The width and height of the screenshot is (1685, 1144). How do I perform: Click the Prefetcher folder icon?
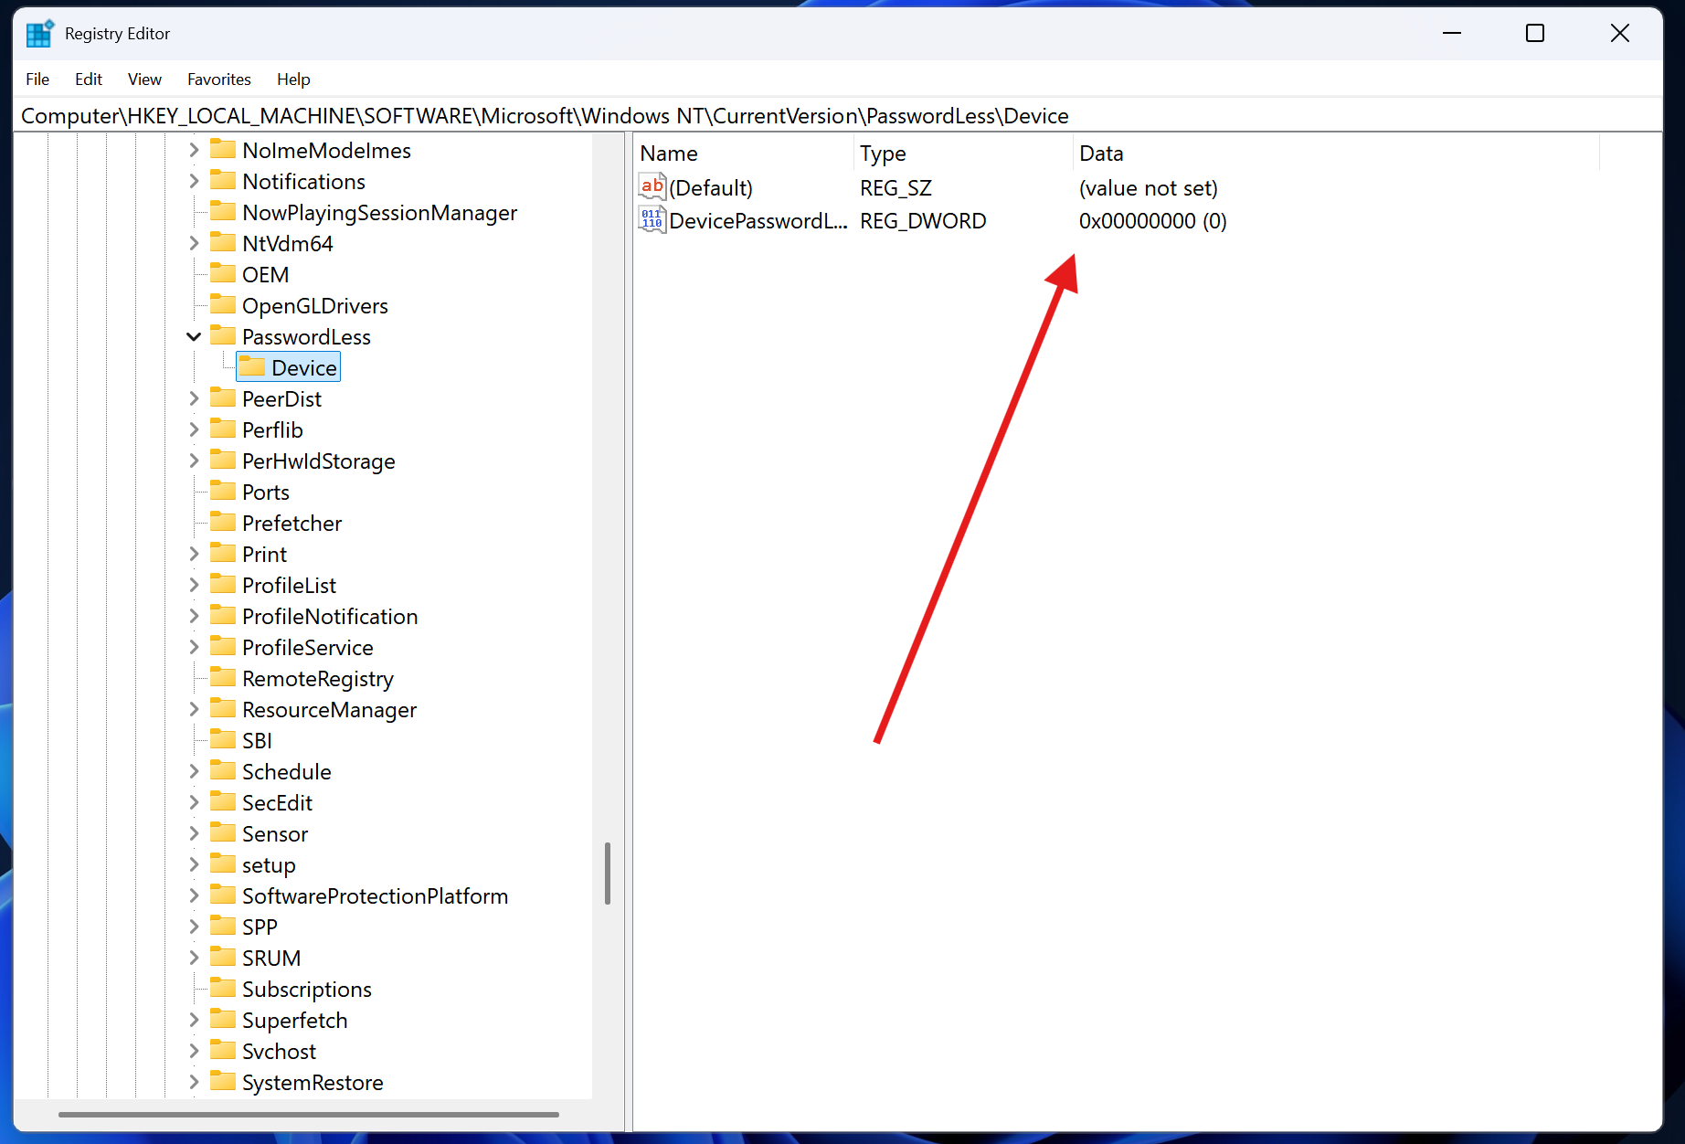223,523
